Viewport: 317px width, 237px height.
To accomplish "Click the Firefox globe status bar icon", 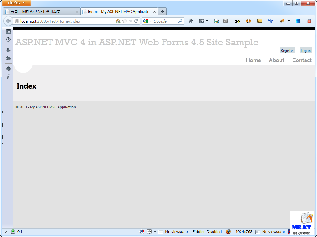I will tap(228, 232).
